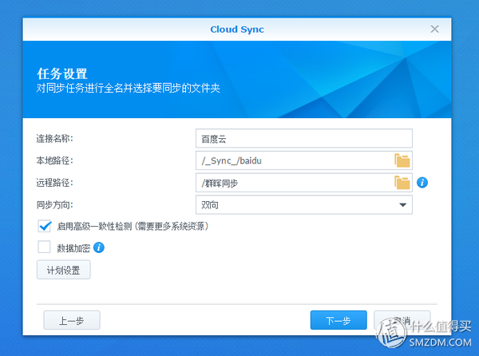The image size is (479, 356).
Task: Toggle 启用高级一致性检测 checkbox
Action: (44, 226)
